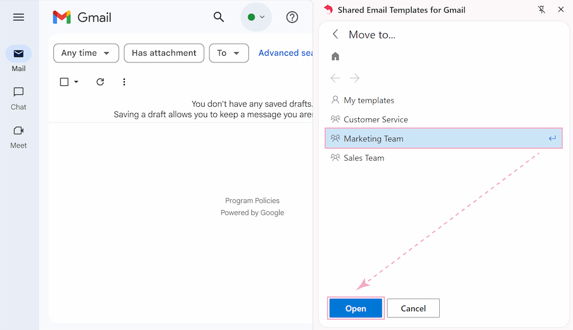Click the navigate back arrow
The height and width of the screenshot is (330, 573).
click(335, 78)
